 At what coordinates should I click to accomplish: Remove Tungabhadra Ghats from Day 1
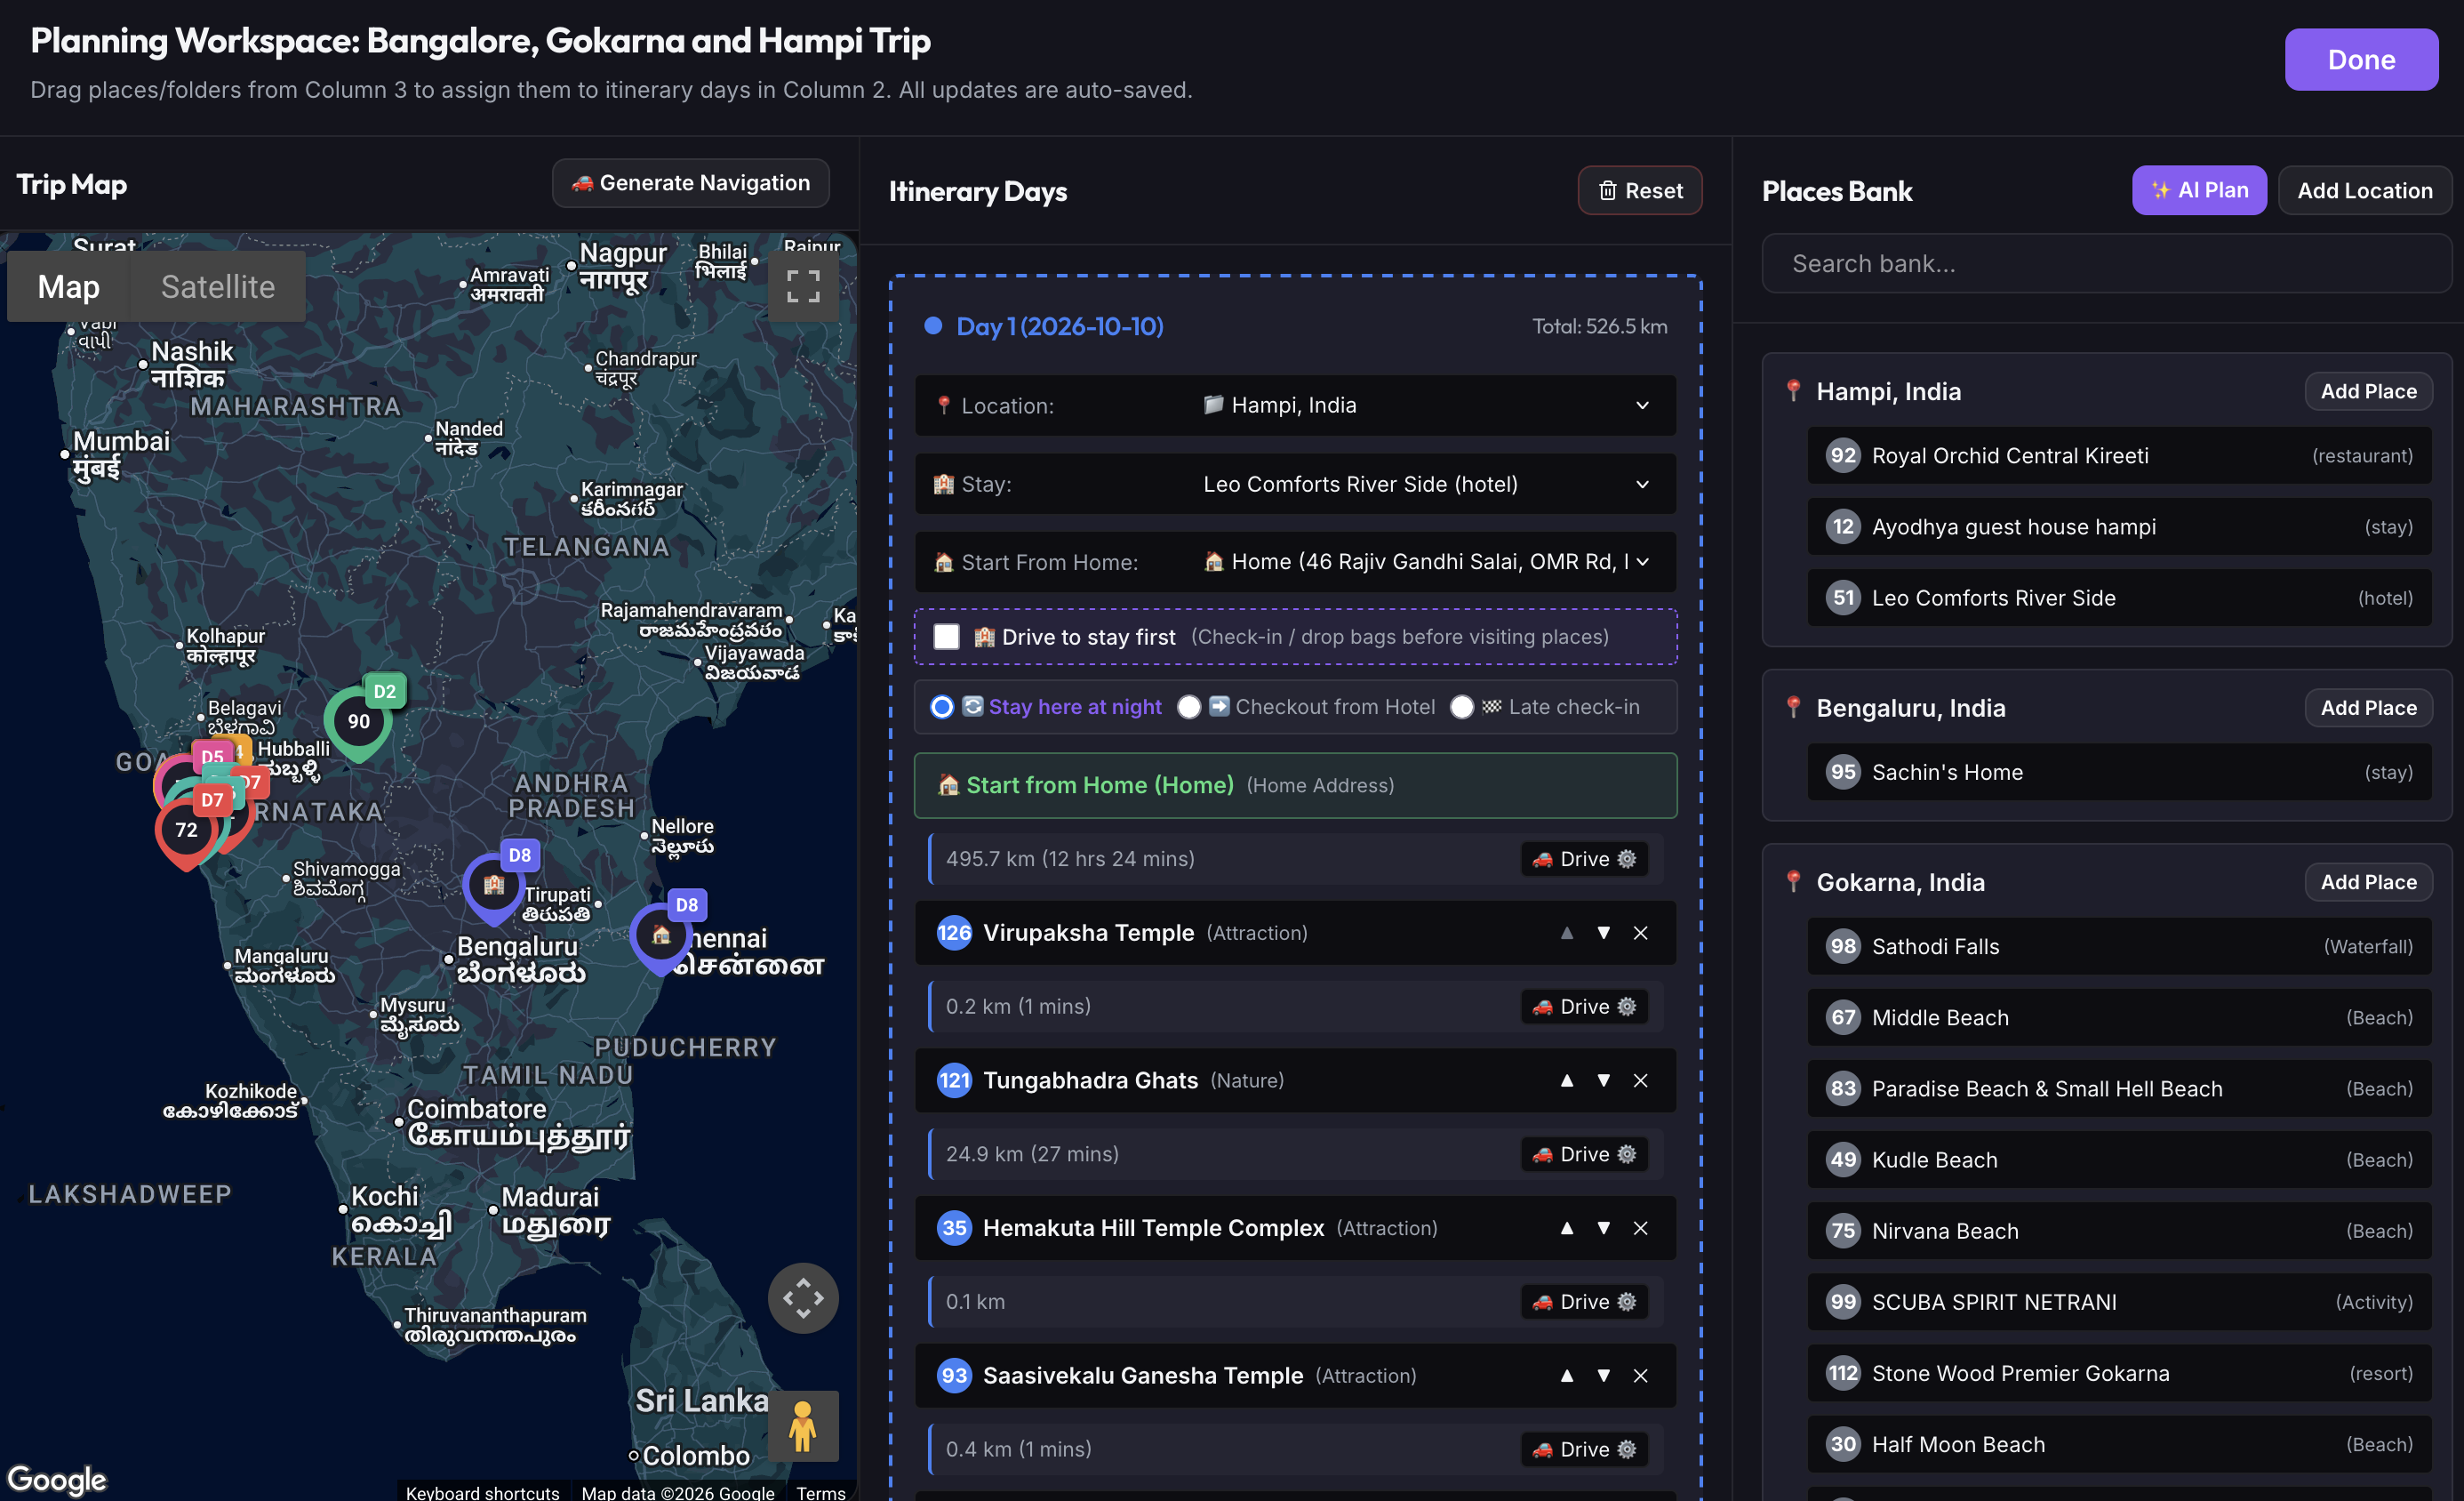(x=1640, y=1080)
